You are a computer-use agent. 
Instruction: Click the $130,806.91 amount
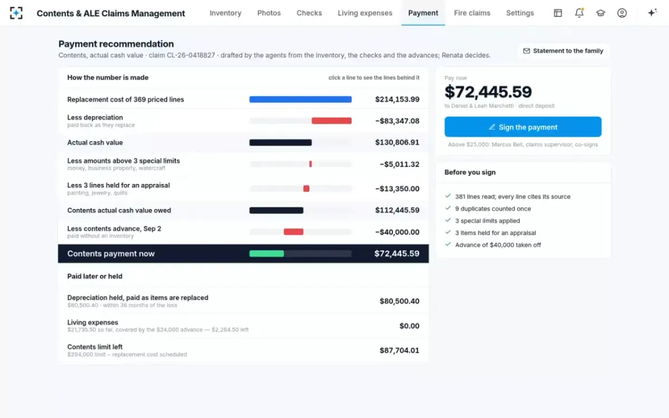coord(397,142)
